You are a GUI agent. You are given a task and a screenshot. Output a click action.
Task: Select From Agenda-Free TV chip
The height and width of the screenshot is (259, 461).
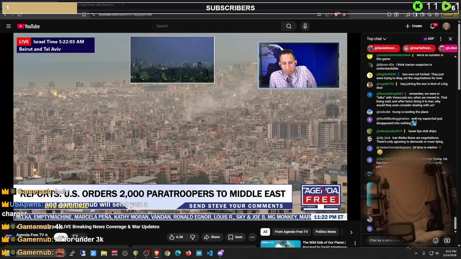[x=291, y=232]
